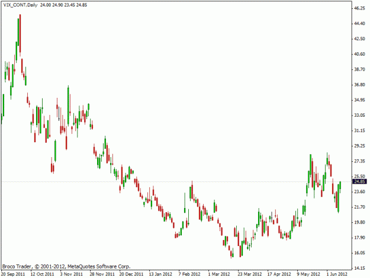
Task: Click the 19.80 price axis label
Action: 359,222
